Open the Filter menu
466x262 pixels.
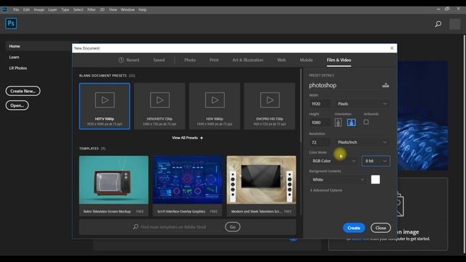tap(92, 9)
